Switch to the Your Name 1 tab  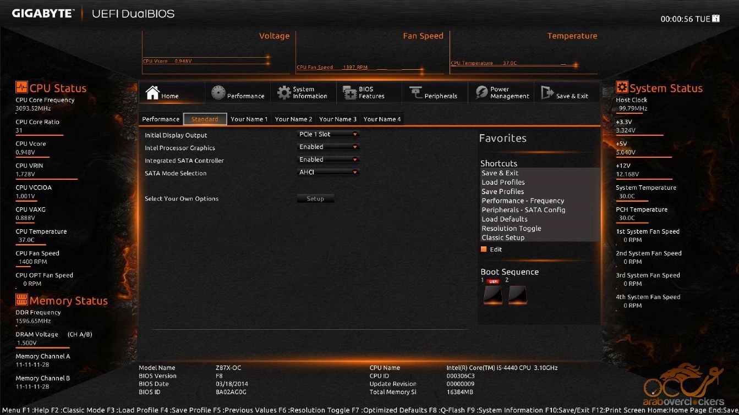(x=249, y=119)
